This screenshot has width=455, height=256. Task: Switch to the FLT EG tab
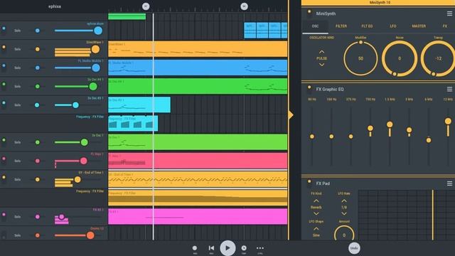click(367, 26)
